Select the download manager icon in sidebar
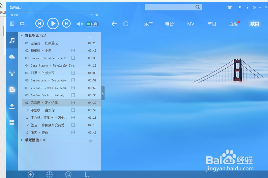The height and width of the screenshot is (178, 268). [12, 106]
